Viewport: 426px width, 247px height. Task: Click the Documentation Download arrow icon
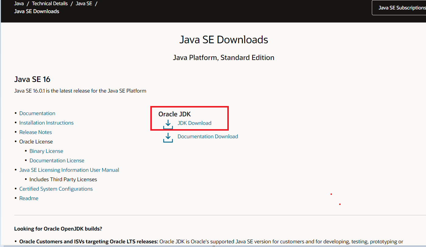pyautogui.click(x=168, y=137)
